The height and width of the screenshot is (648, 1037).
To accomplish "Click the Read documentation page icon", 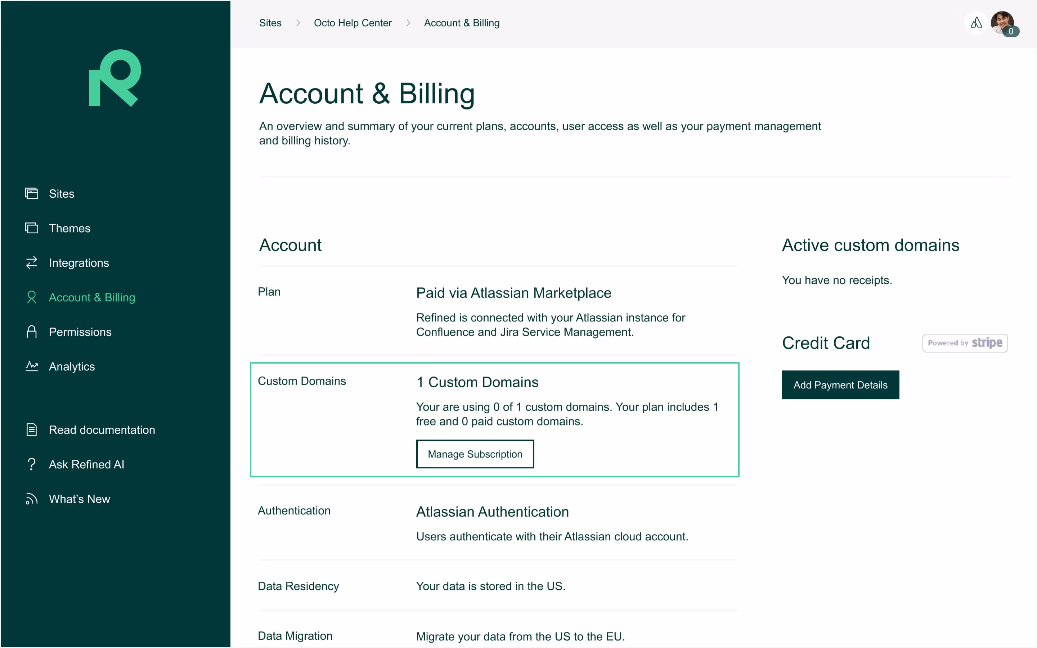I will [31, 429].
